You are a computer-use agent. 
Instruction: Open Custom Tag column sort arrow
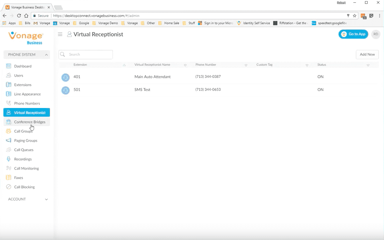point(307,65)
